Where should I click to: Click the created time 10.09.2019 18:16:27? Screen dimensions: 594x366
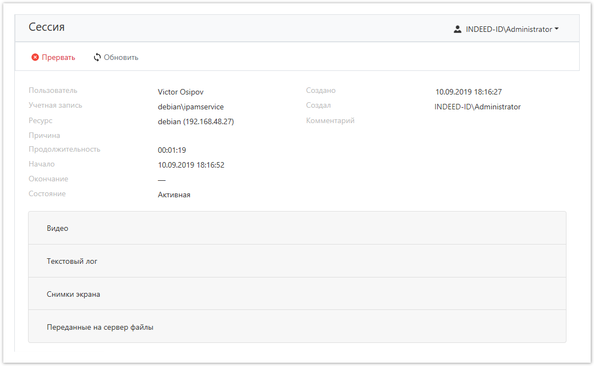[469, 92]
